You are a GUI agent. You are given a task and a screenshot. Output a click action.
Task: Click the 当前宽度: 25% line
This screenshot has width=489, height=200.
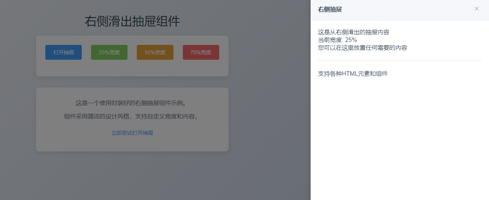337,40
